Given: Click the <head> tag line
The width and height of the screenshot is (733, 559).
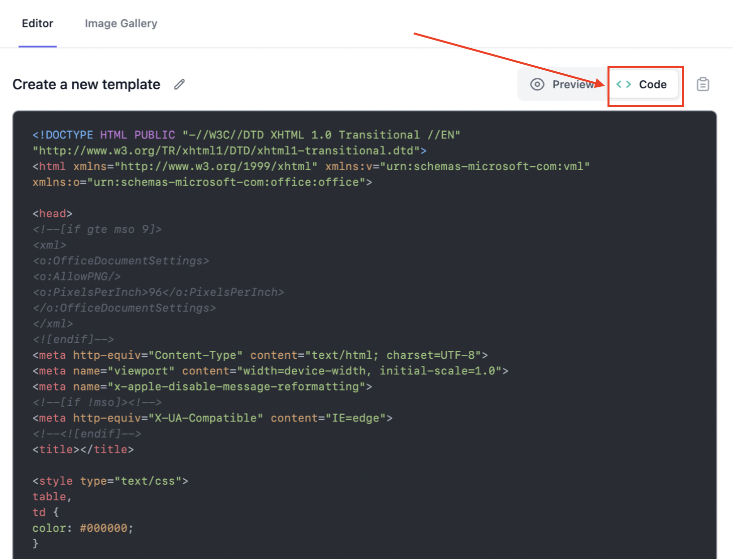Looking at the screenshot, I should (x=53, y=214).
